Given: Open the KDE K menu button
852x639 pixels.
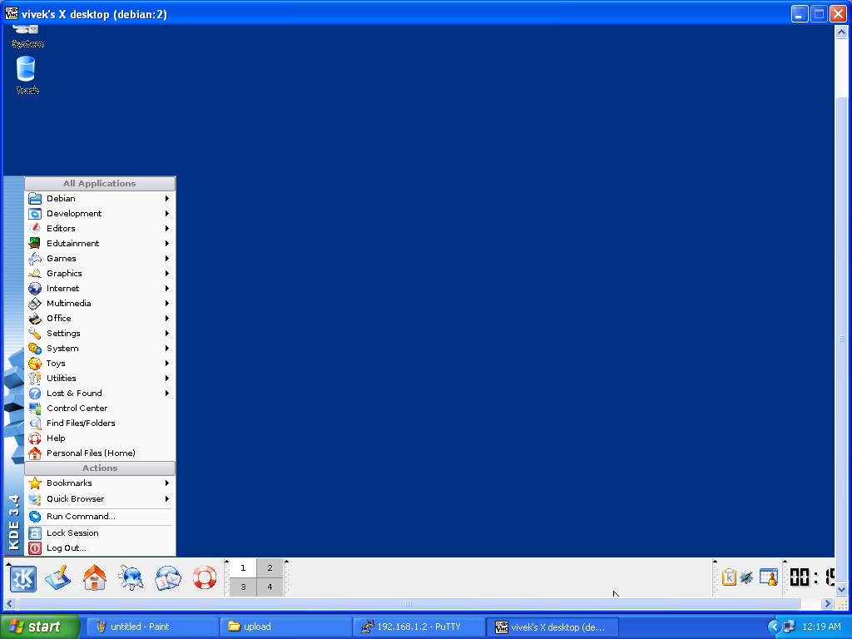Looking at the screenshot, I should tap(22, 578).
